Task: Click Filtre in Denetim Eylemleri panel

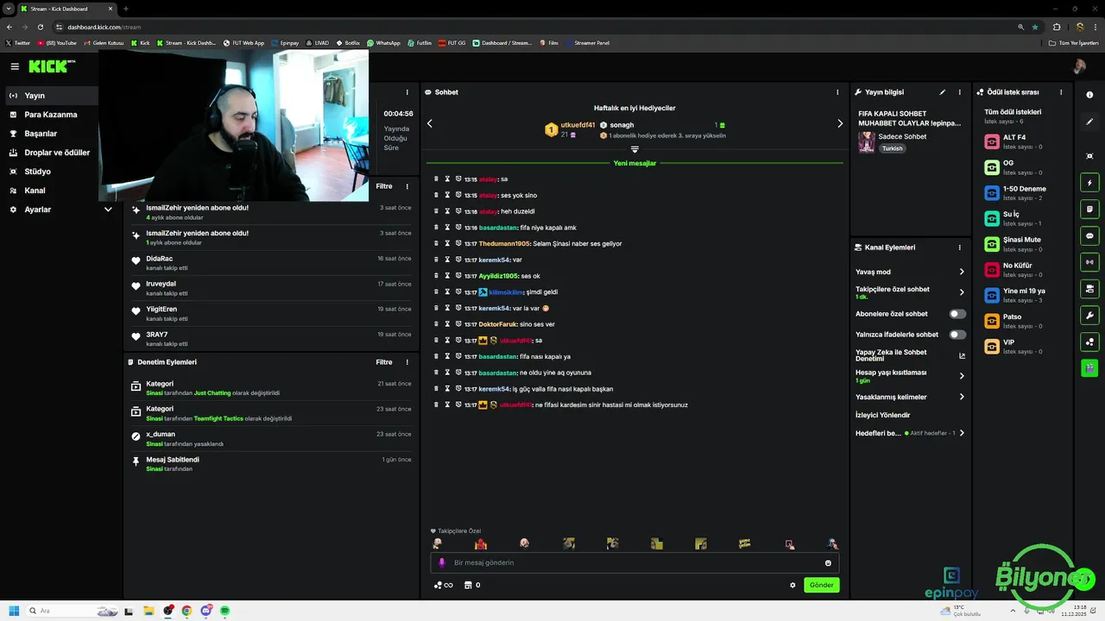Action: coord(384,362)
